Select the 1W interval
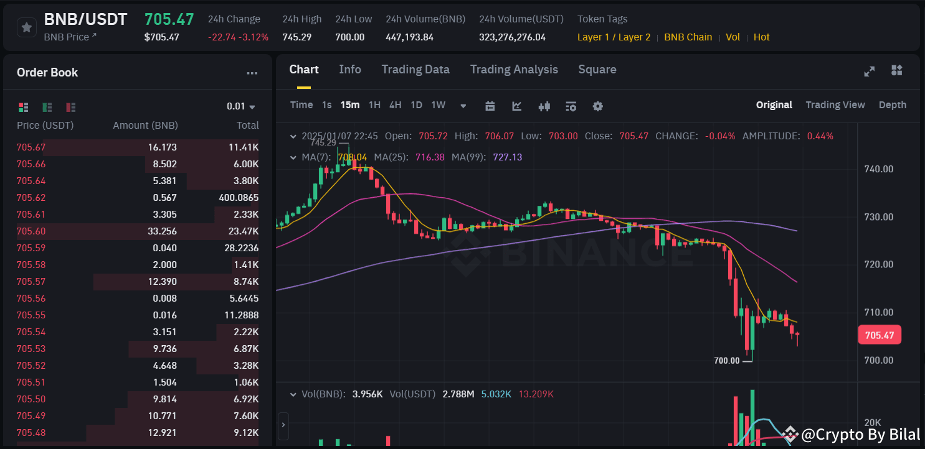 [x=439, y=105]
